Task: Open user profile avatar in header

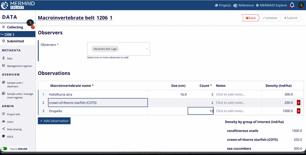Action: pyautogui.click(x=301, y=5)
